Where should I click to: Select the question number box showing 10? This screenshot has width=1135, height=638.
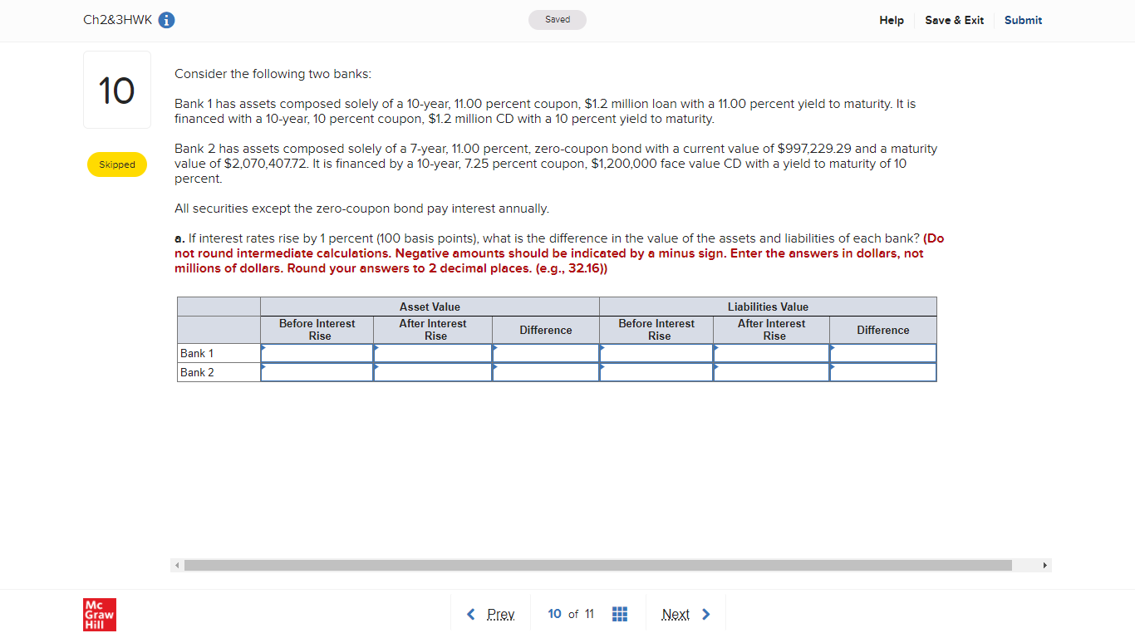[116, 89]
